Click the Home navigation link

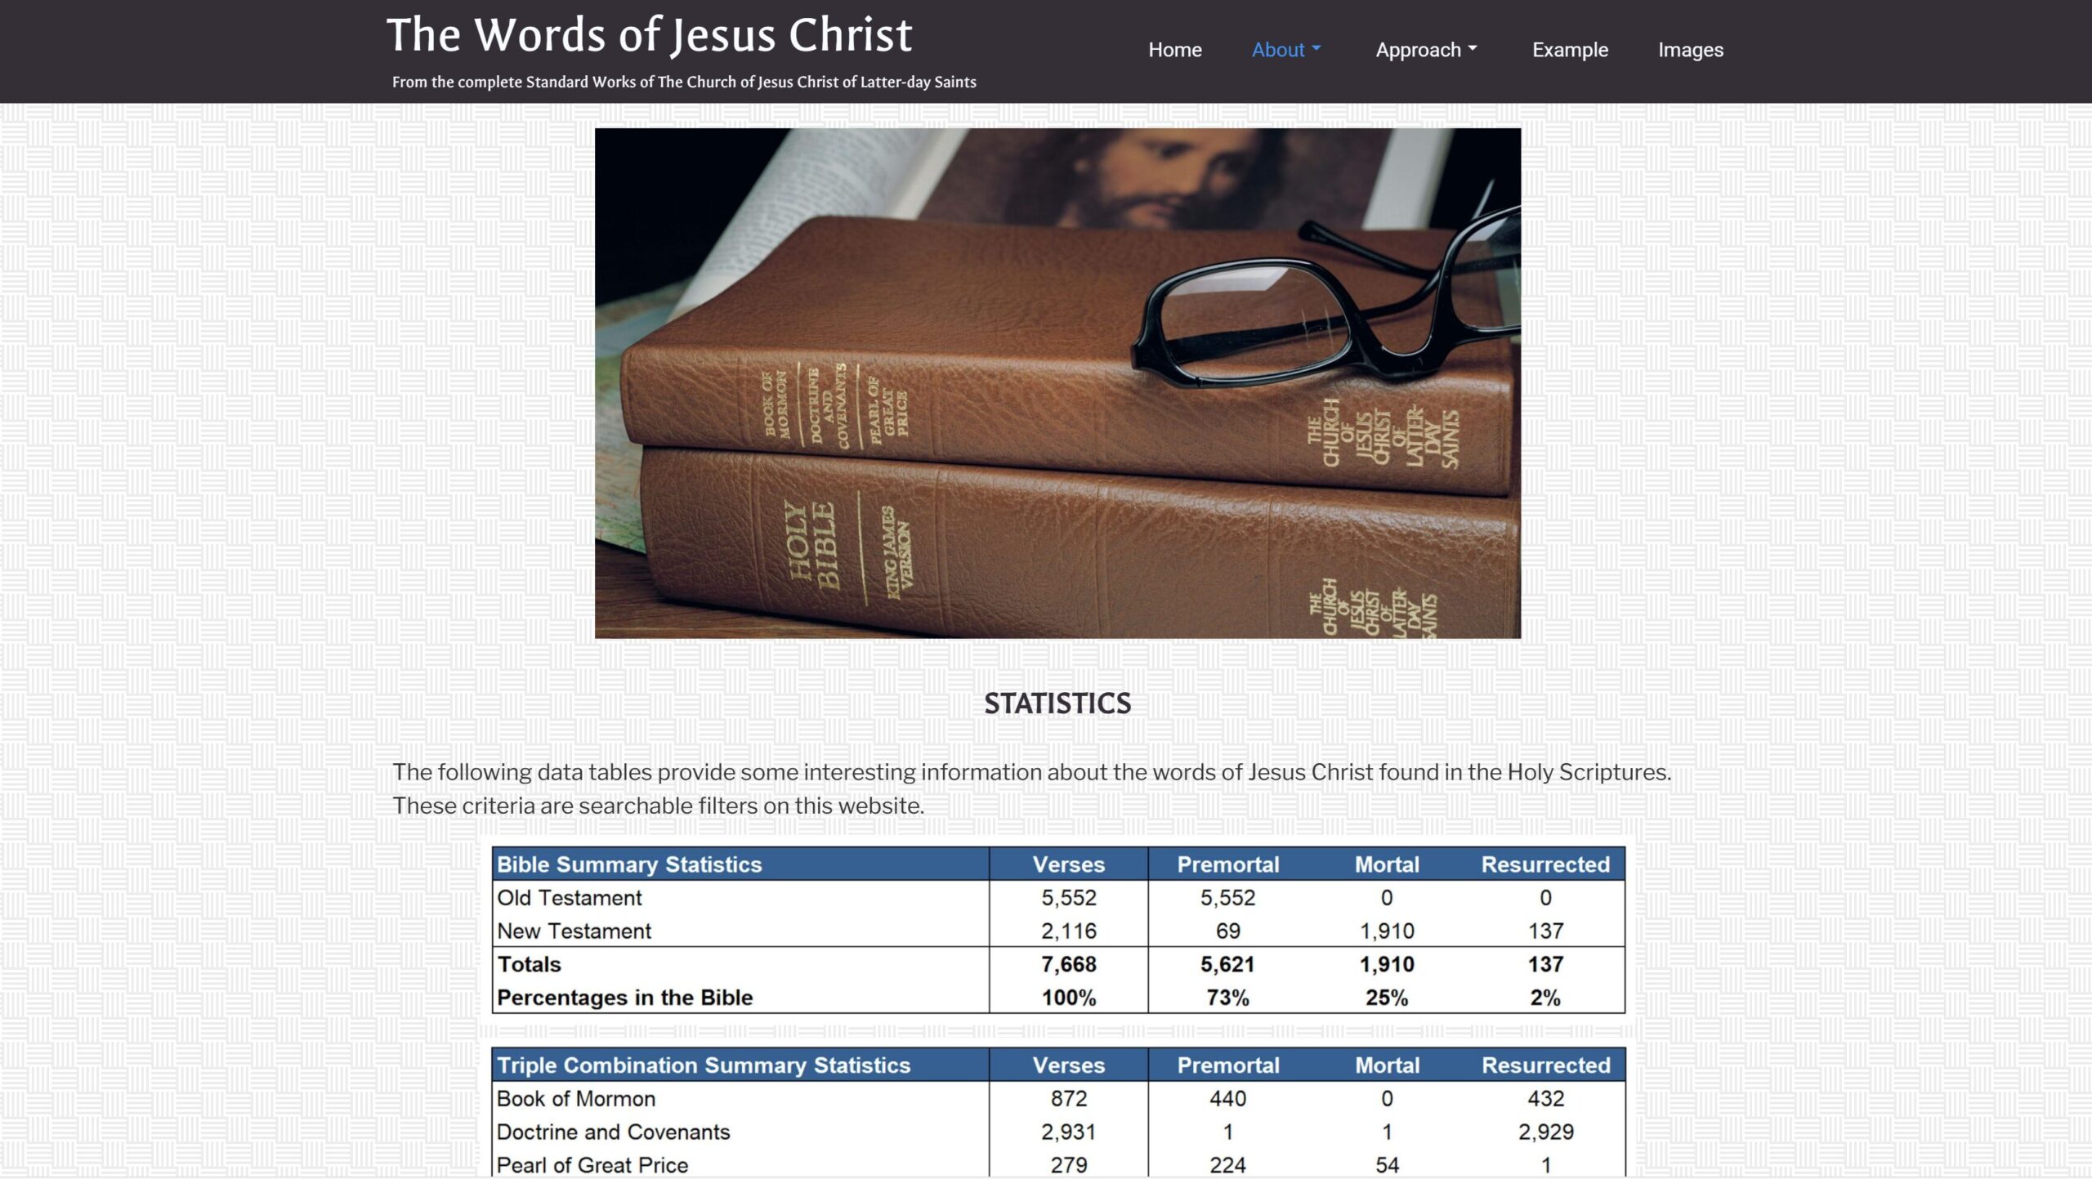coord(1174,50)
